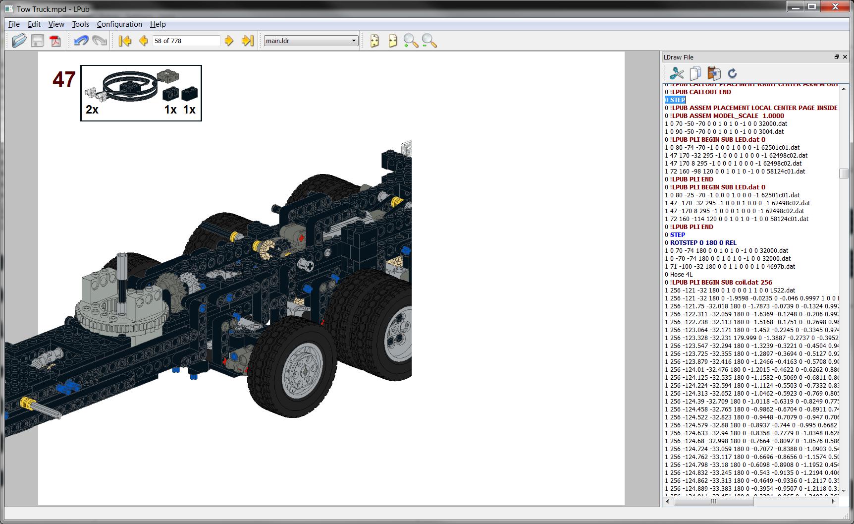The width and height of the screenshot is (854, 524).
Task: Open the main.ldr submodel dropdown
Action: (x=311, y=41)
